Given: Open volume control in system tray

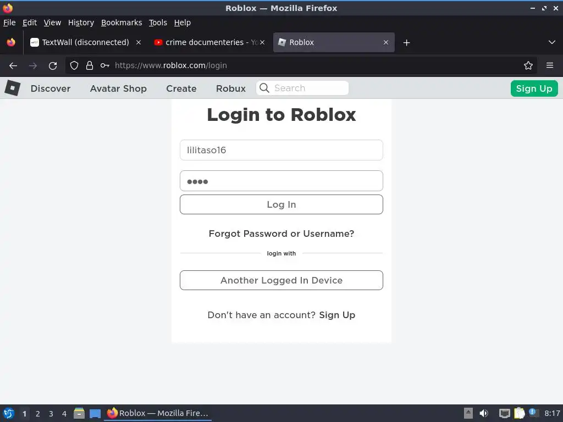Looking at the screenshot, I should click(484, 413).
